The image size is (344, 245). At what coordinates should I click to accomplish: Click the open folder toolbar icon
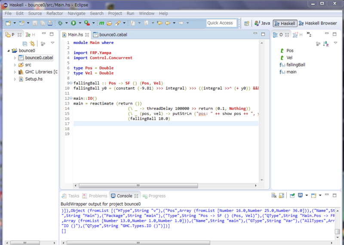(109, 23)
